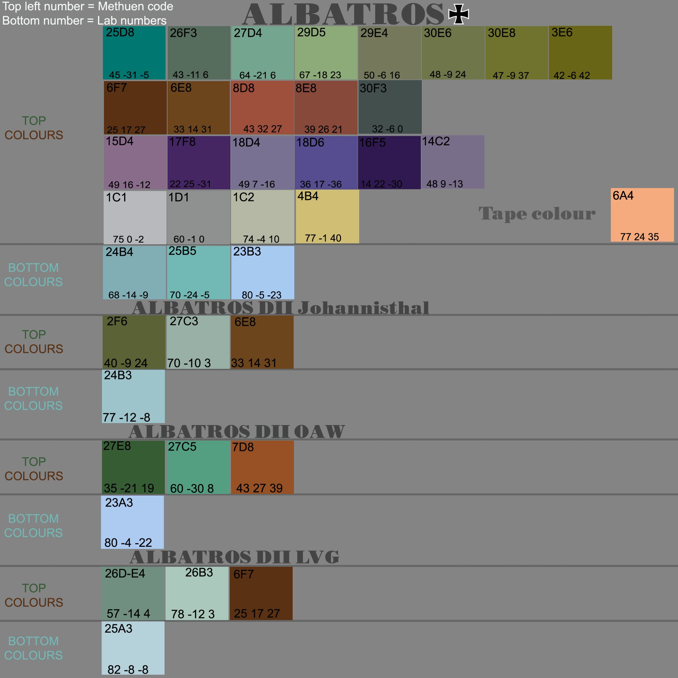
Task: Pick the 6E8 swatch next to 8D8
Action: tap(199, 108)
